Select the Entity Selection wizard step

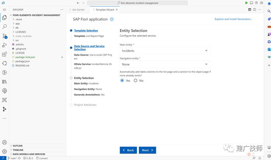(x=84, y=78)
